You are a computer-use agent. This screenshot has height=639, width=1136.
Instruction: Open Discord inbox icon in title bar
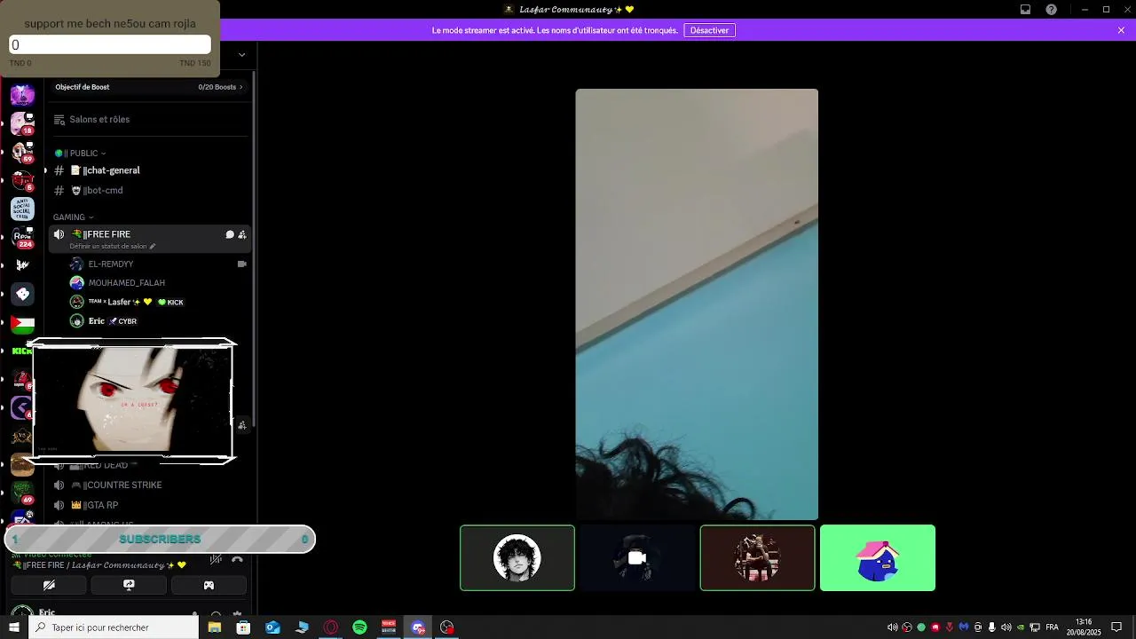point(1025,10)
